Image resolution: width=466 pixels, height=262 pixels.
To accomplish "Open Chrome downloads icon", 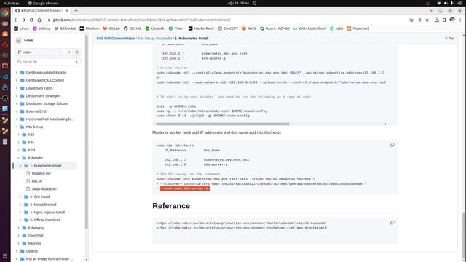I will click(437, 20).
